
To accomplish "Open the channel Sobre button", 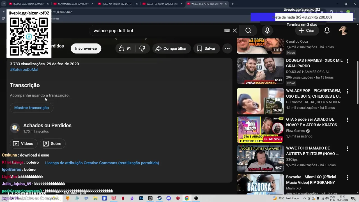I will coord(52,144).
